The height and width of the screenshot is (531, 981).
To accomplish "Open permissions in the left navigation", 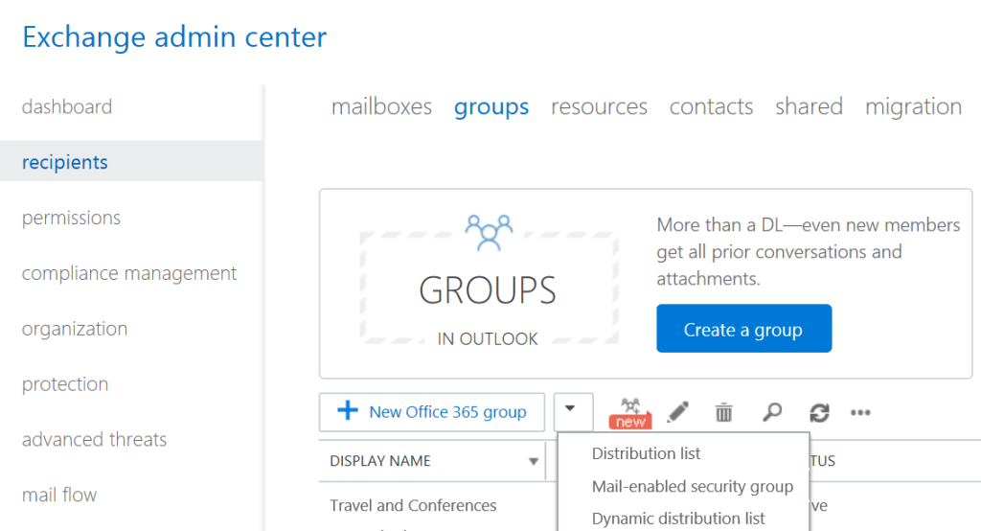I will click(71, 218).
